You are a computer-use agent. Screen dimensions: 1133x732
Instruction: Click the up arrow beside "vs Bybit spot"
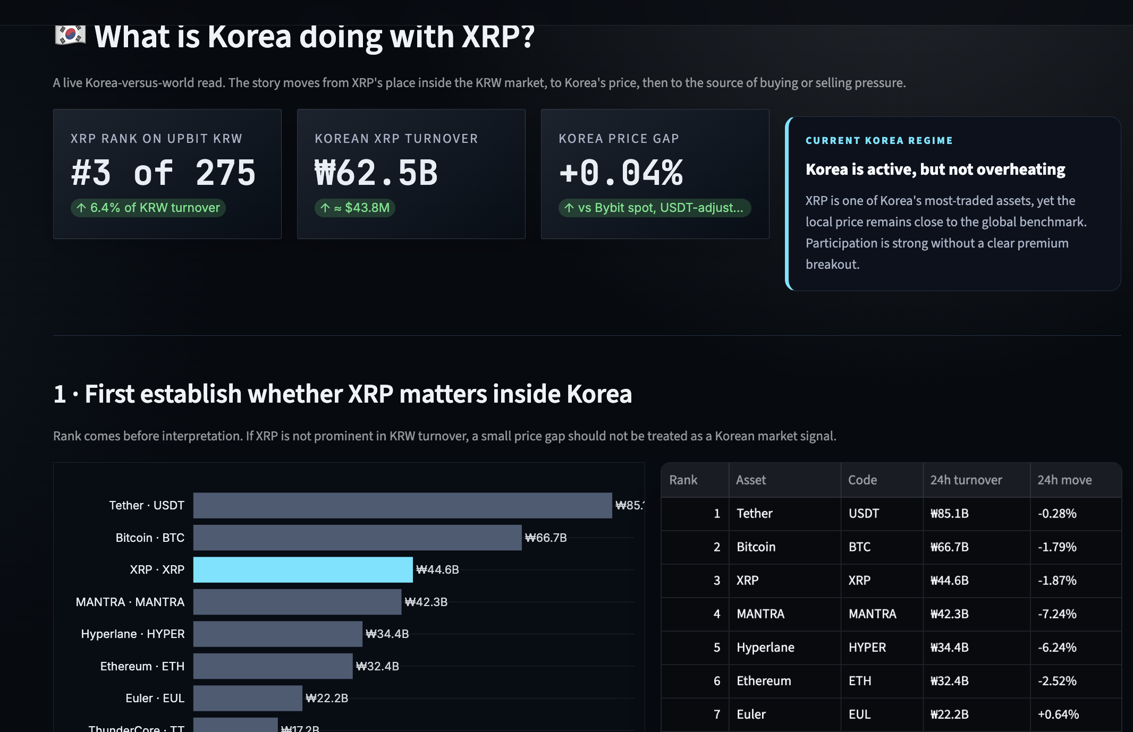pos(569,208)
